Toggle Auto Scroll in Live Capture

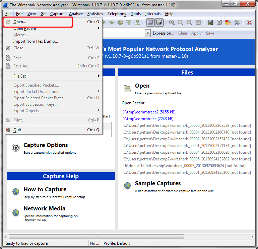pos(159,22)
